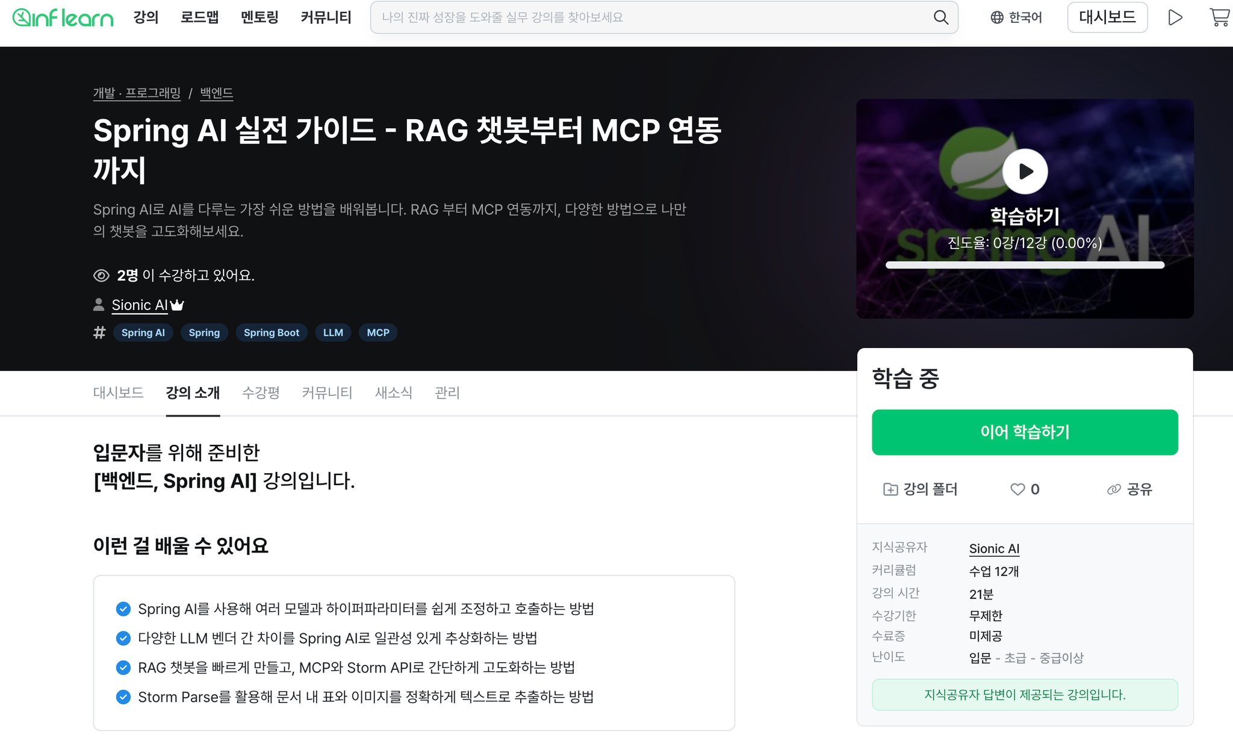Open the 멘토링 menu

tap(259, 17)
